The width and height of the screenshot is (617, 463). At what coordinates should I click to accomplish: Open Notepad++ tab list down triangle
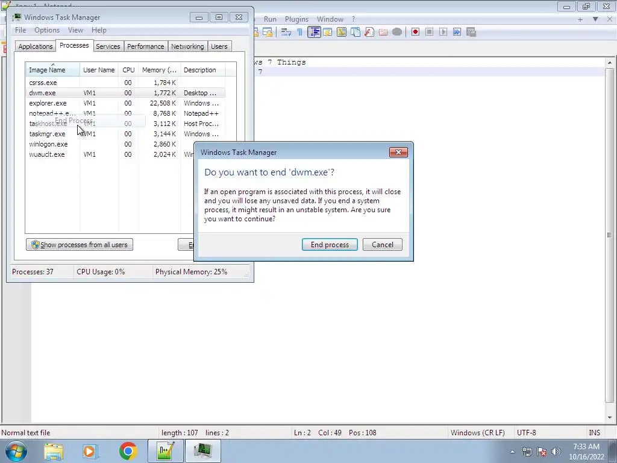[595, 19]
